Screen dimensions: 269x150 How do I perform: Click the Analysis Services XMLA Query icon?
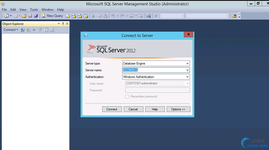click(x=86, y=16)
